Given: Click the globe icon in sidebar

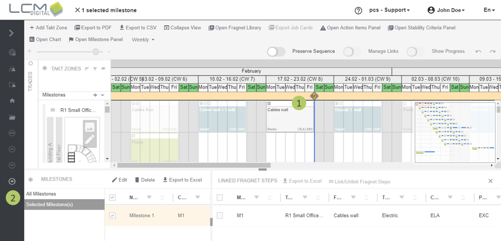Looking at the screenshot, I should (x=12, y=52).
